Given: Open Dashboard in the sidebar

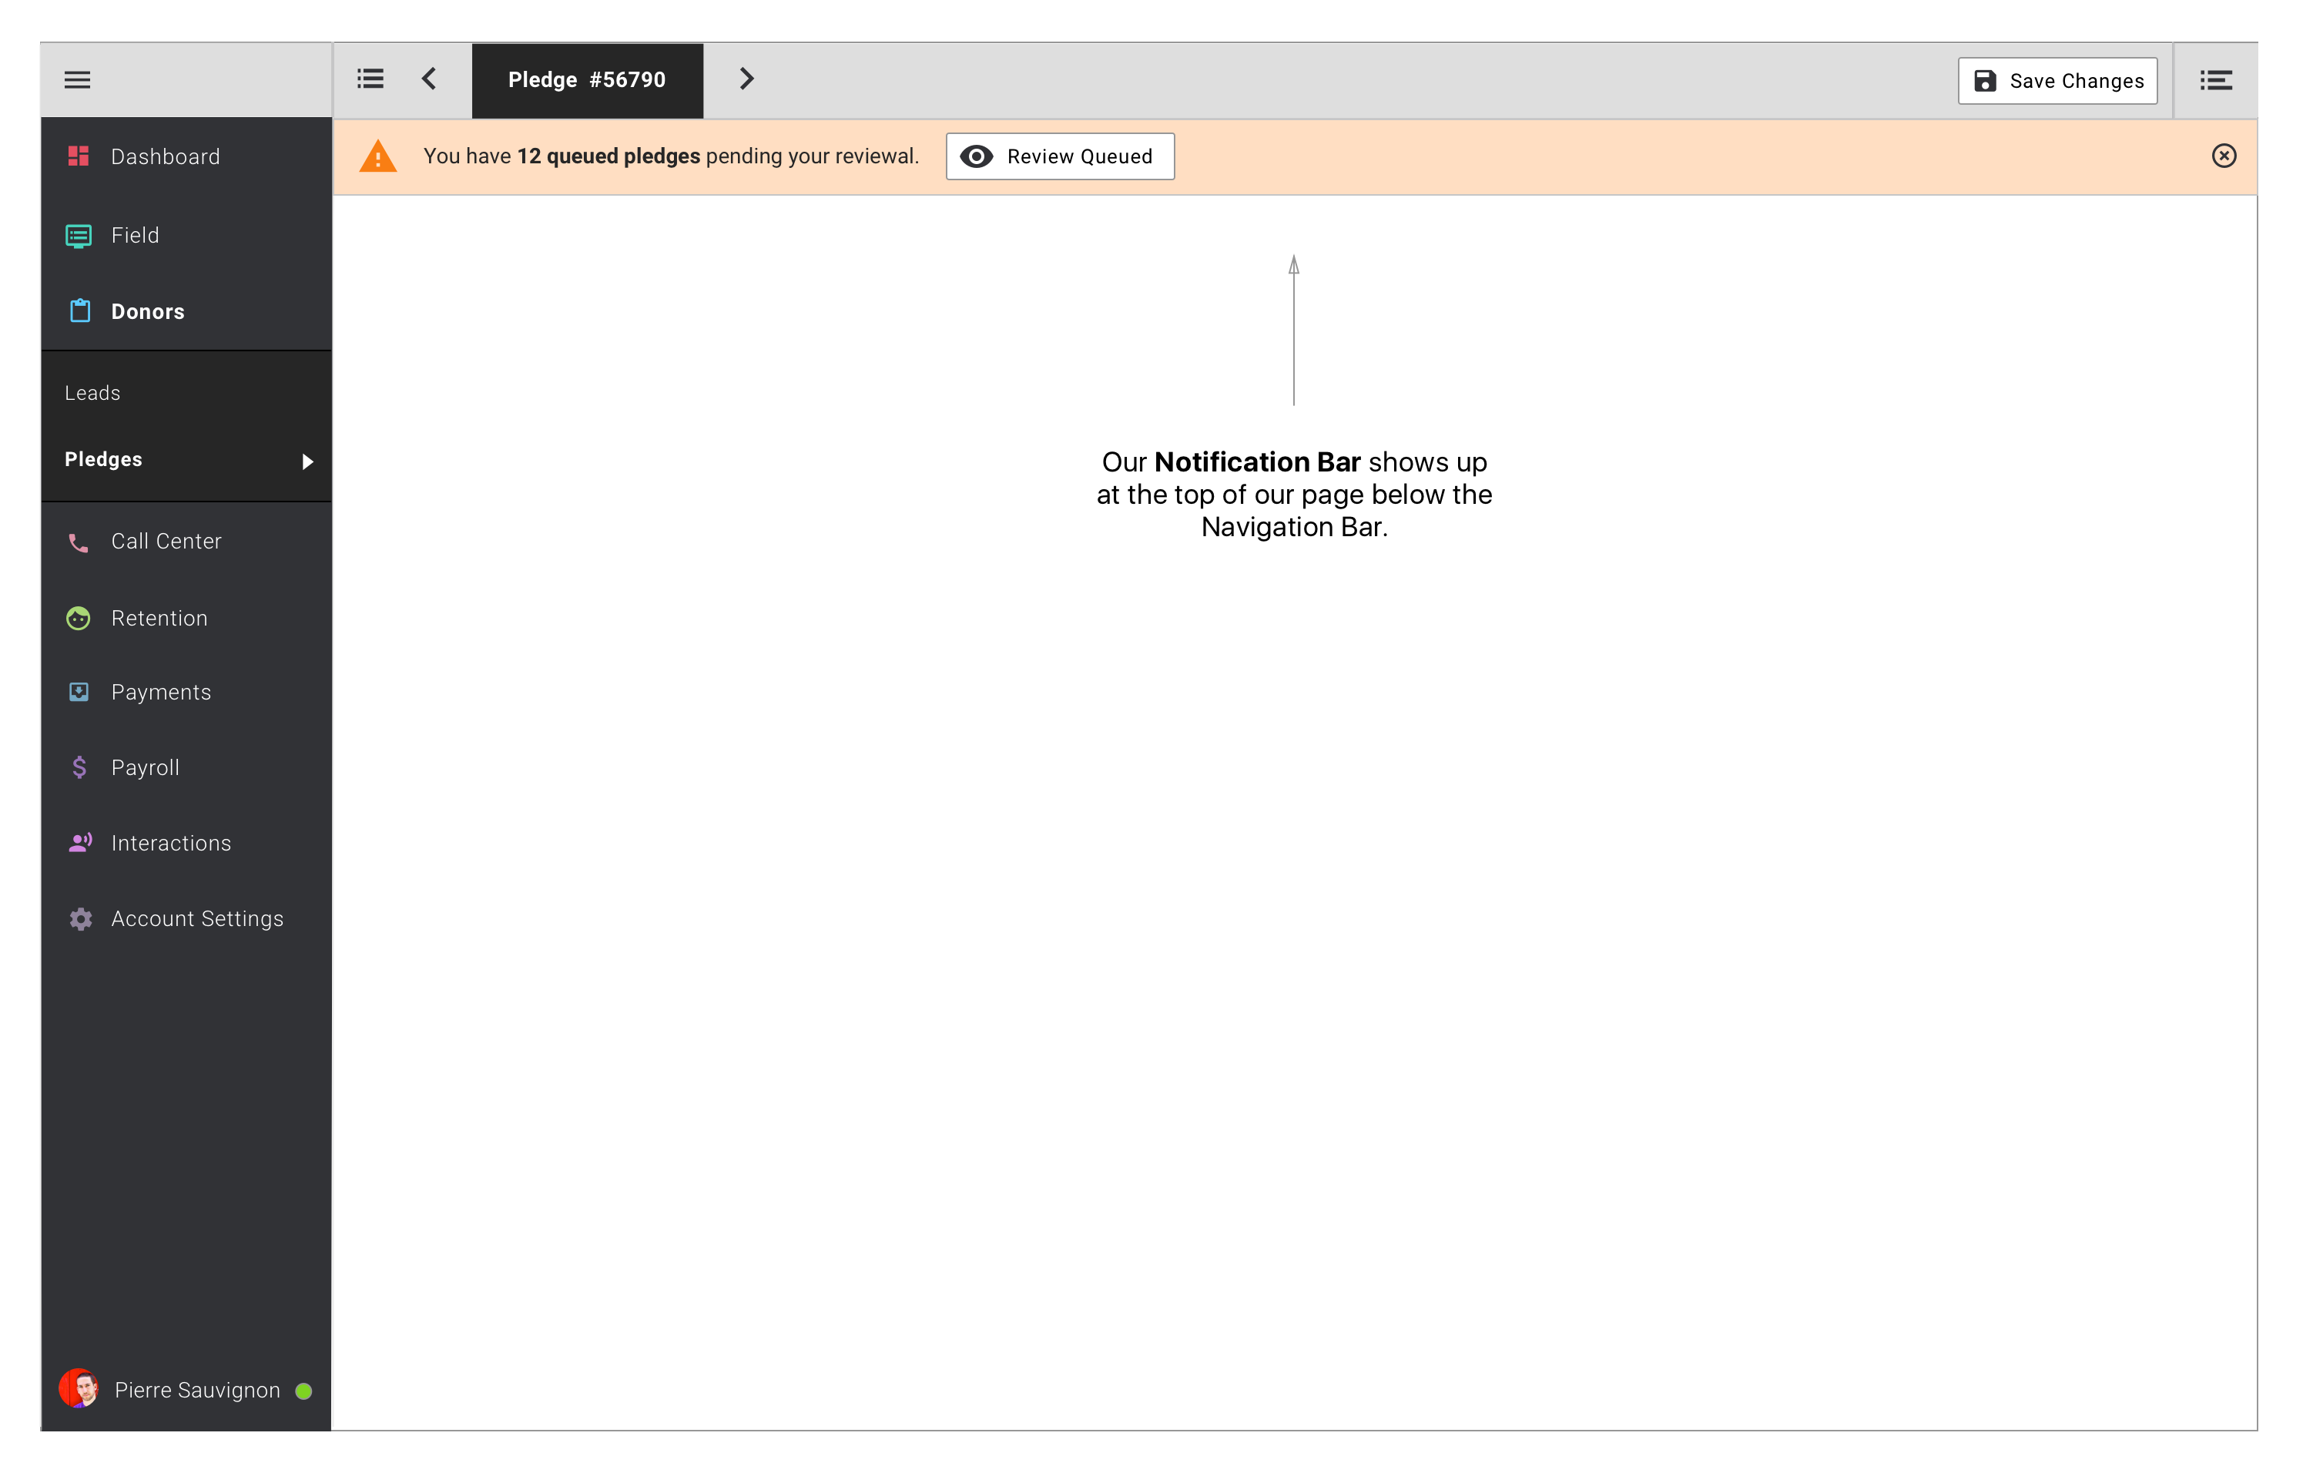Looking at the screenshot, I should click(186, 157).
